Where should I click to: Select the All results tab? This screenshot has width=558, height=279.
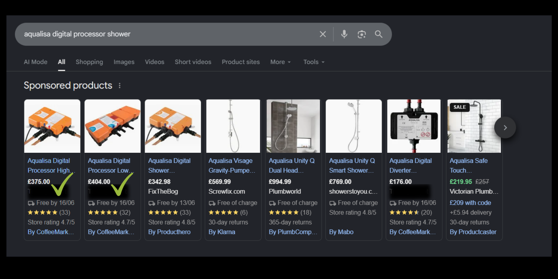point(61,62)
